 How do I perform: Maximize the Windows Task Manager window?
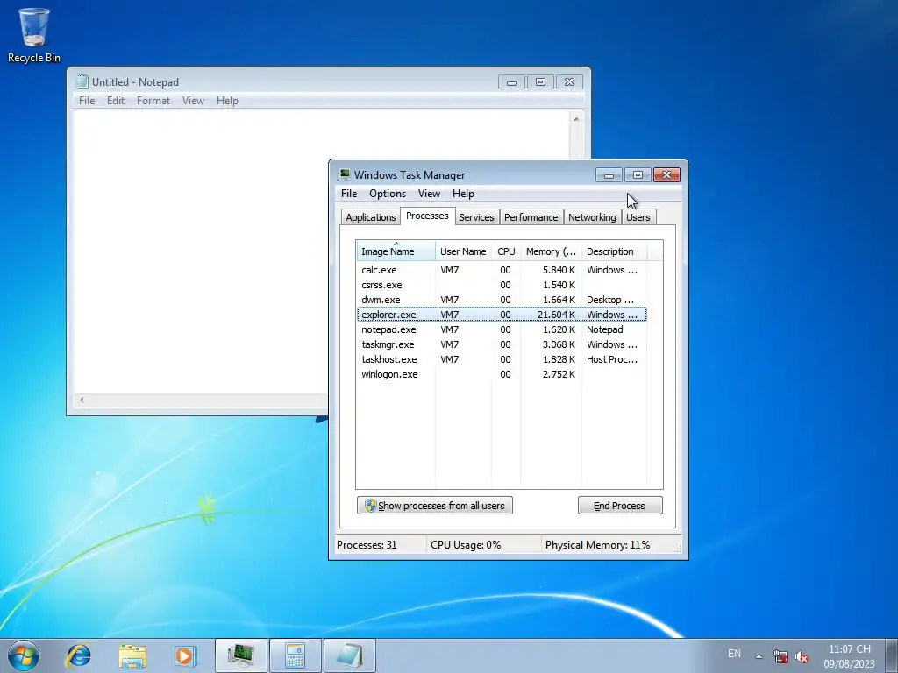(638, 174)
